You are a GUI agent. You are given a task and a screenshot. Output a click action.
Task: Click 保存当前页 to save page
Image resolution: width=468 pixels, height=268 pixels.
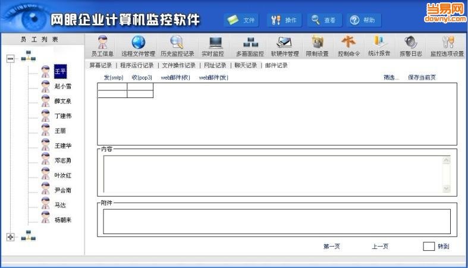422,77
